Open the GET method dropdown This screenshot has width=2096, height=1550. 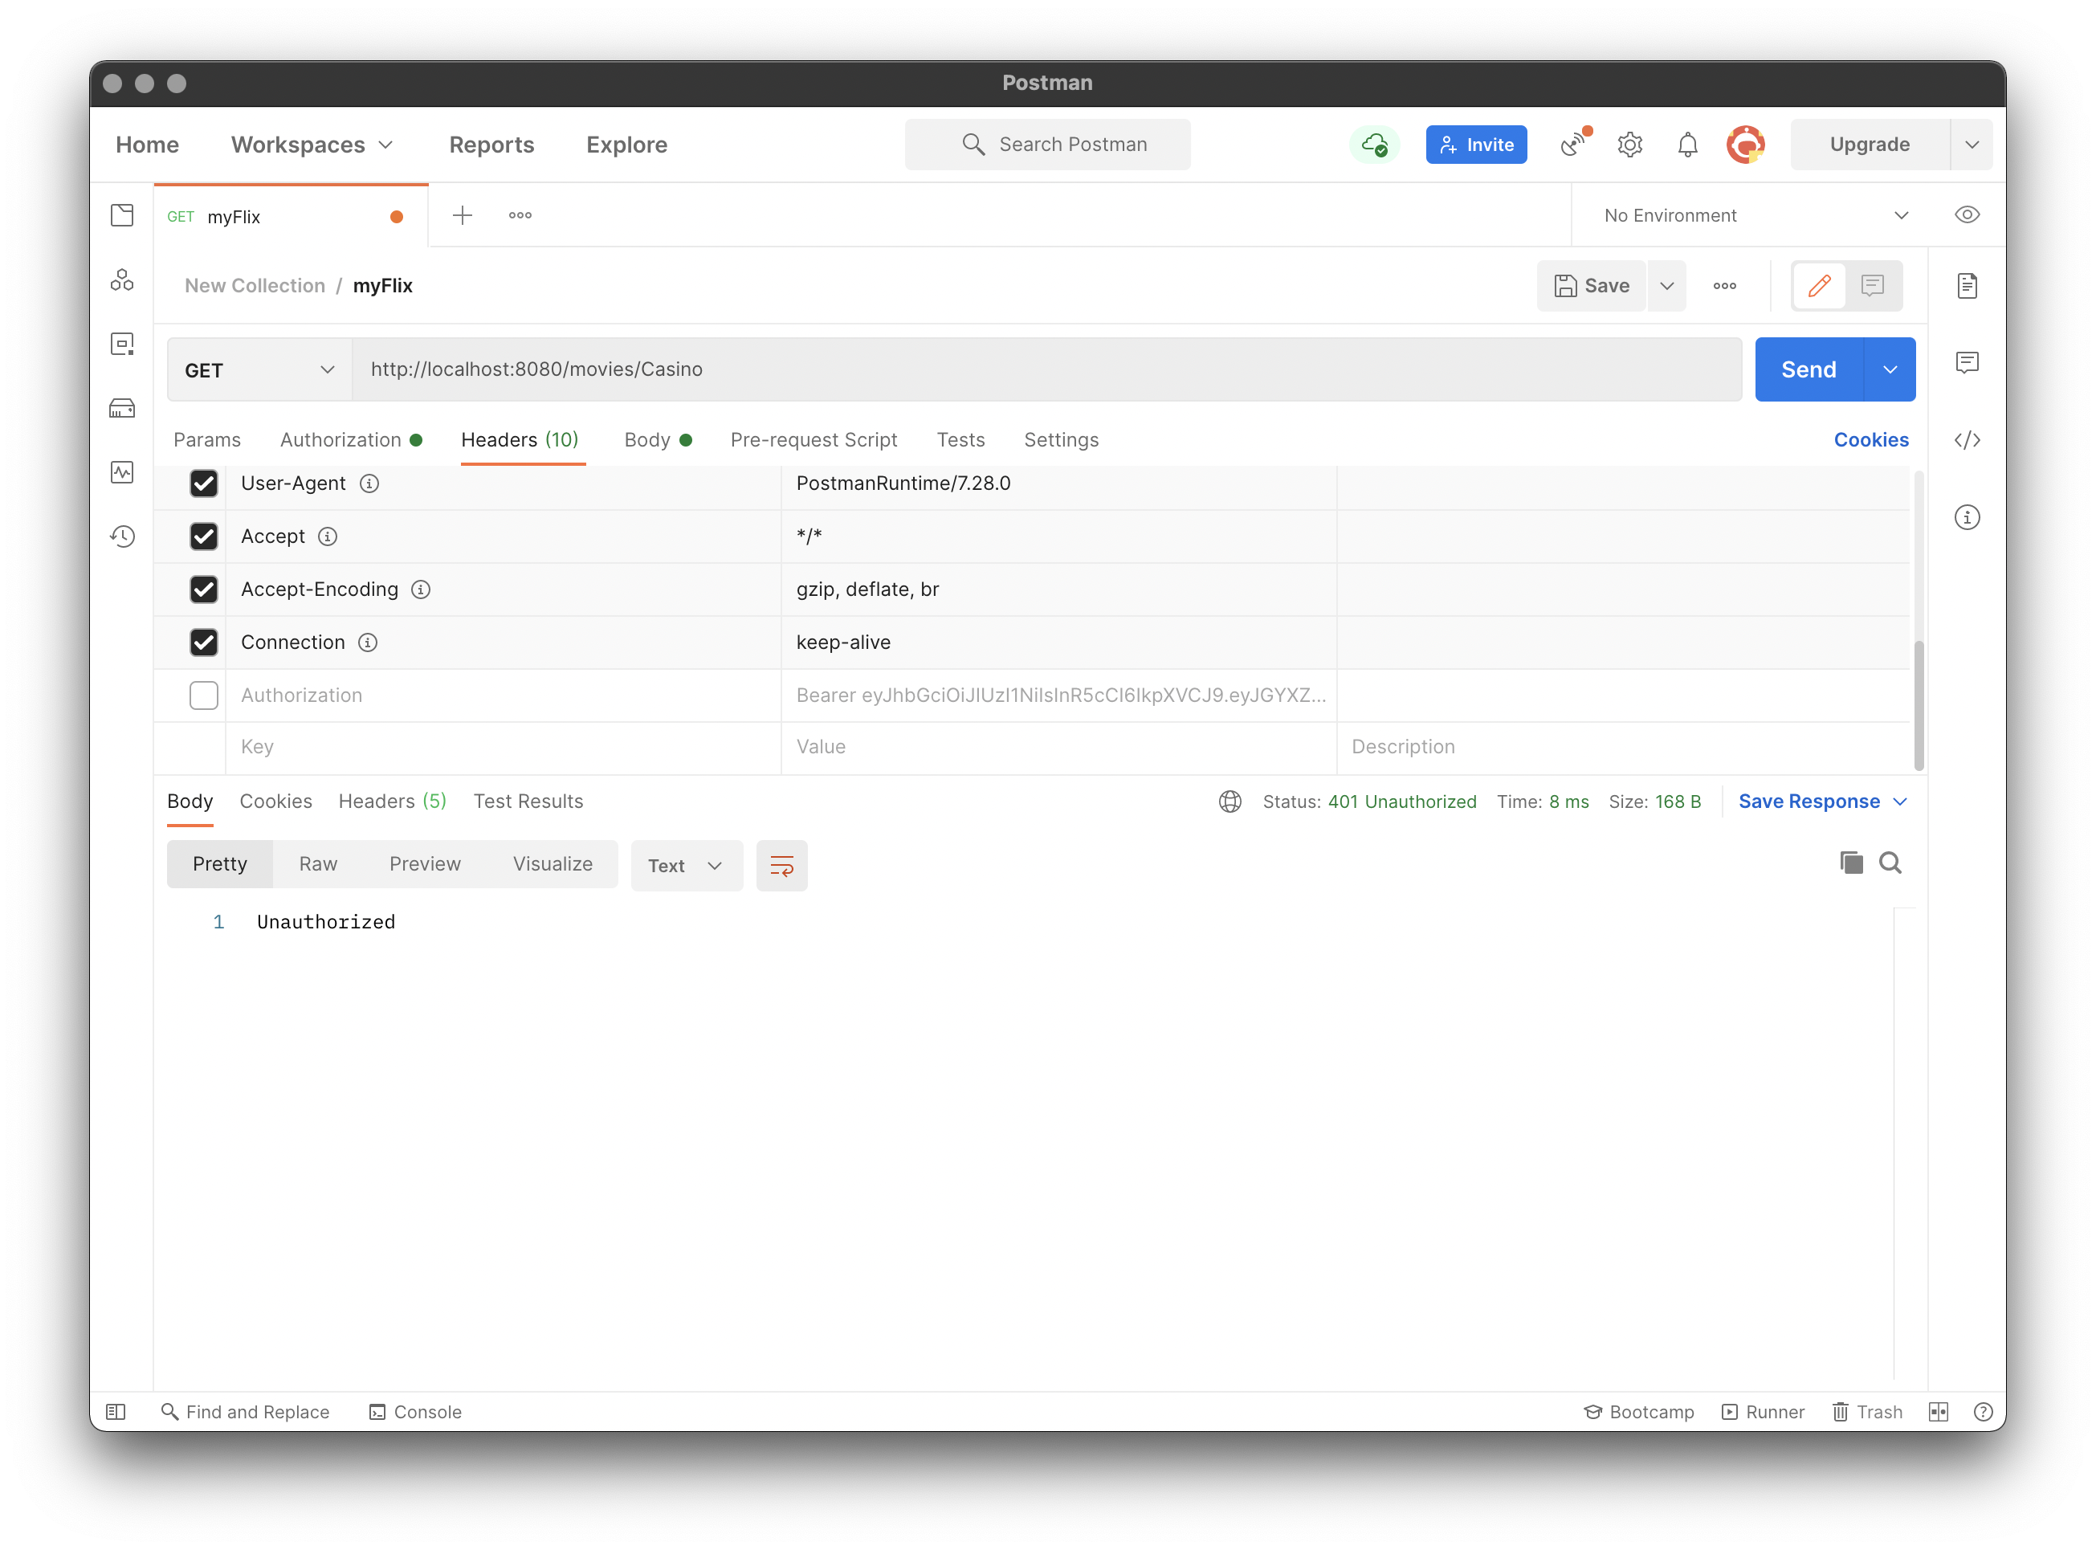258,369
